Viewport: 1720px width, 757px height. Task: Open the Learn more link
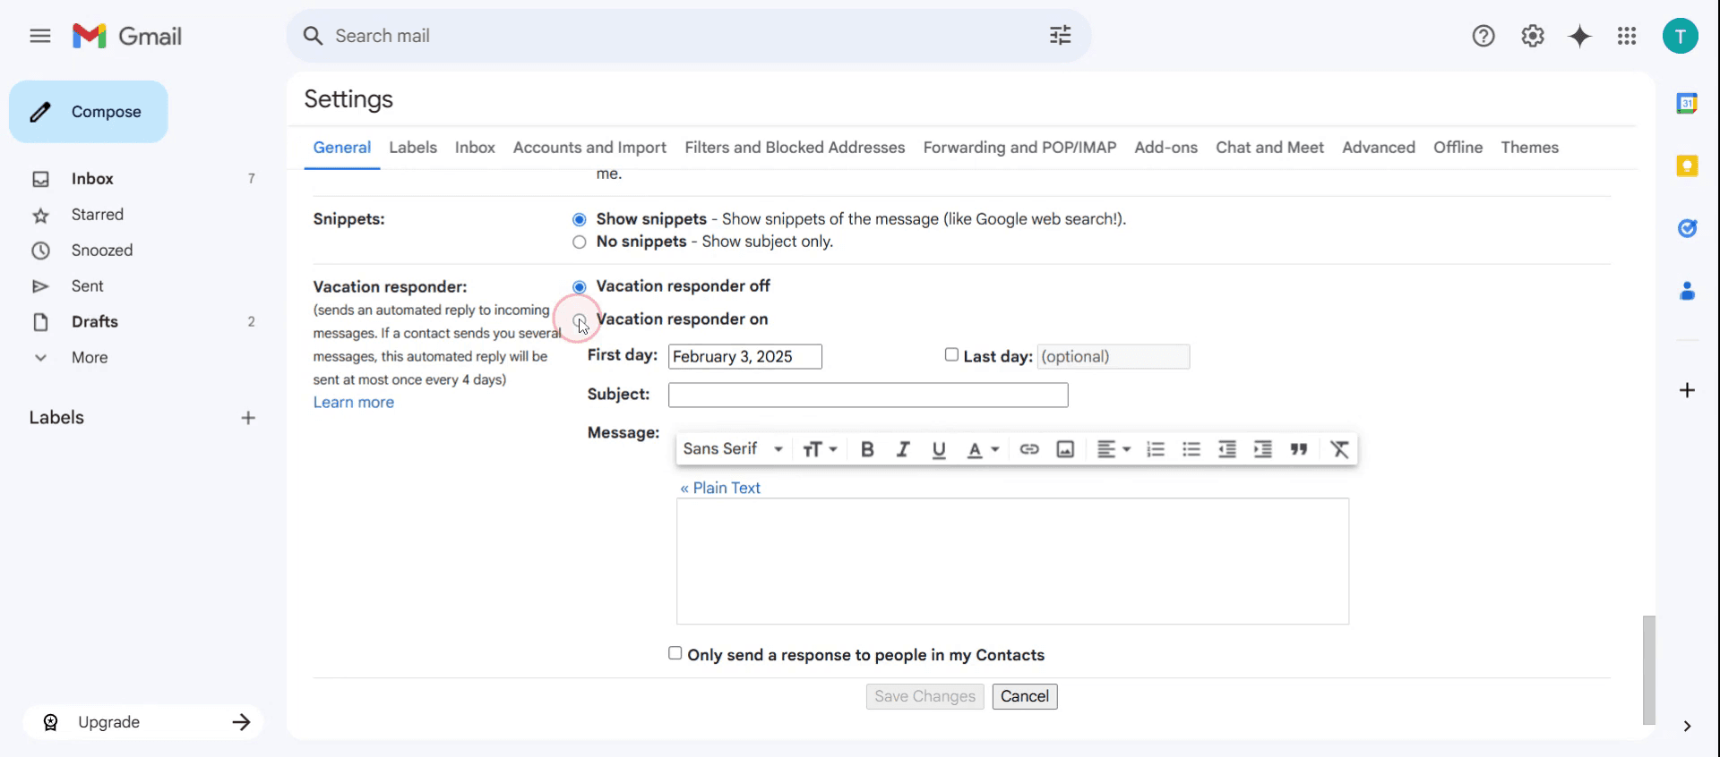point(354,403)
